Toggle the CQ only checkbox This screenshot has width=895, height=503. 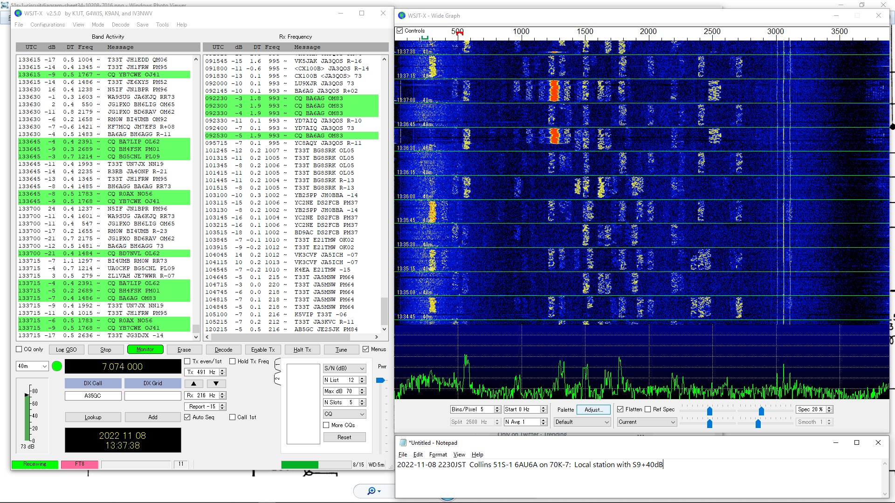coord(19,349)
